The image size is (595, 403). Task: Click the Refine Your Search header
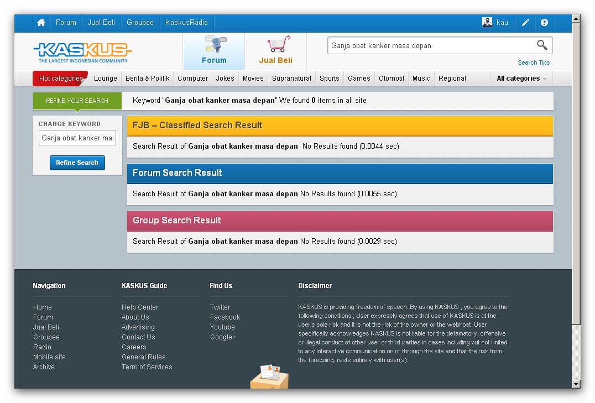pos(77,101)
